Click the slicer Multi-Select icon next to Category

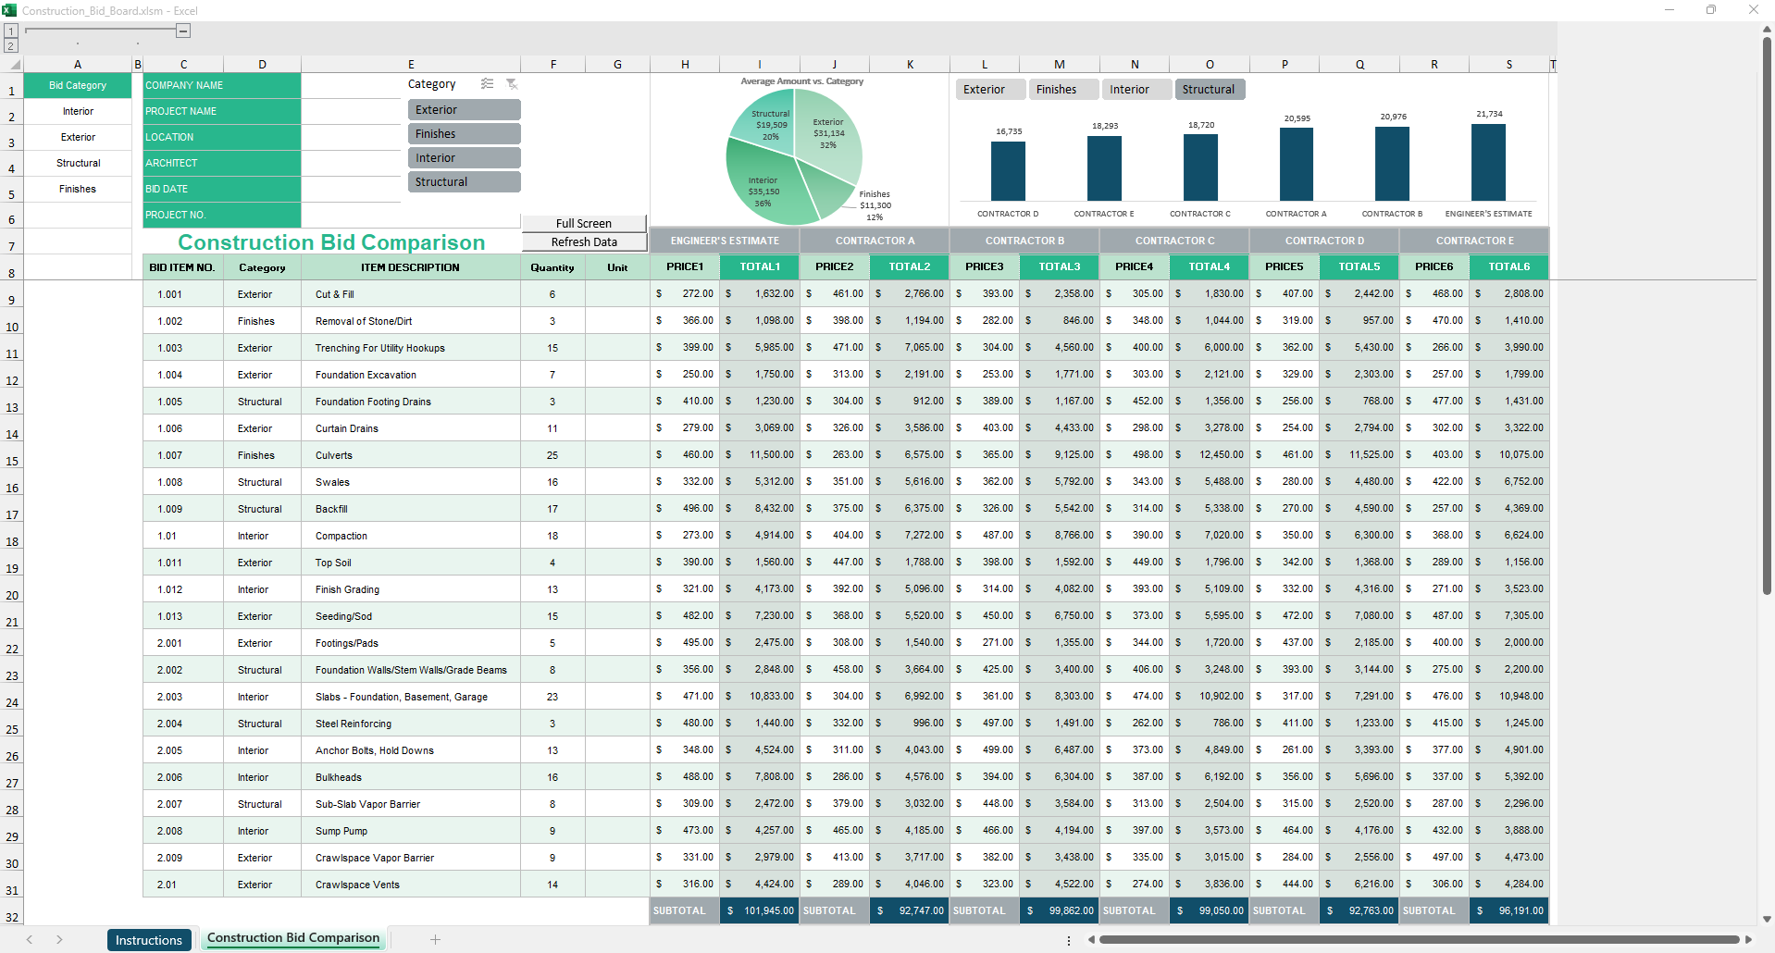pyautogui.click(x=487, y=84)
